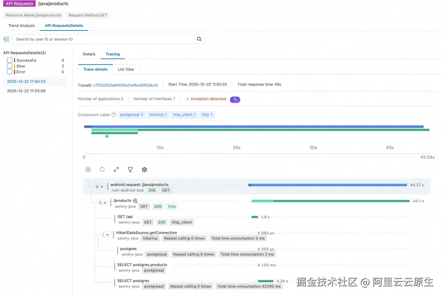Select the Tracing tab
This screenshot has height=296, width=442.
113,54
